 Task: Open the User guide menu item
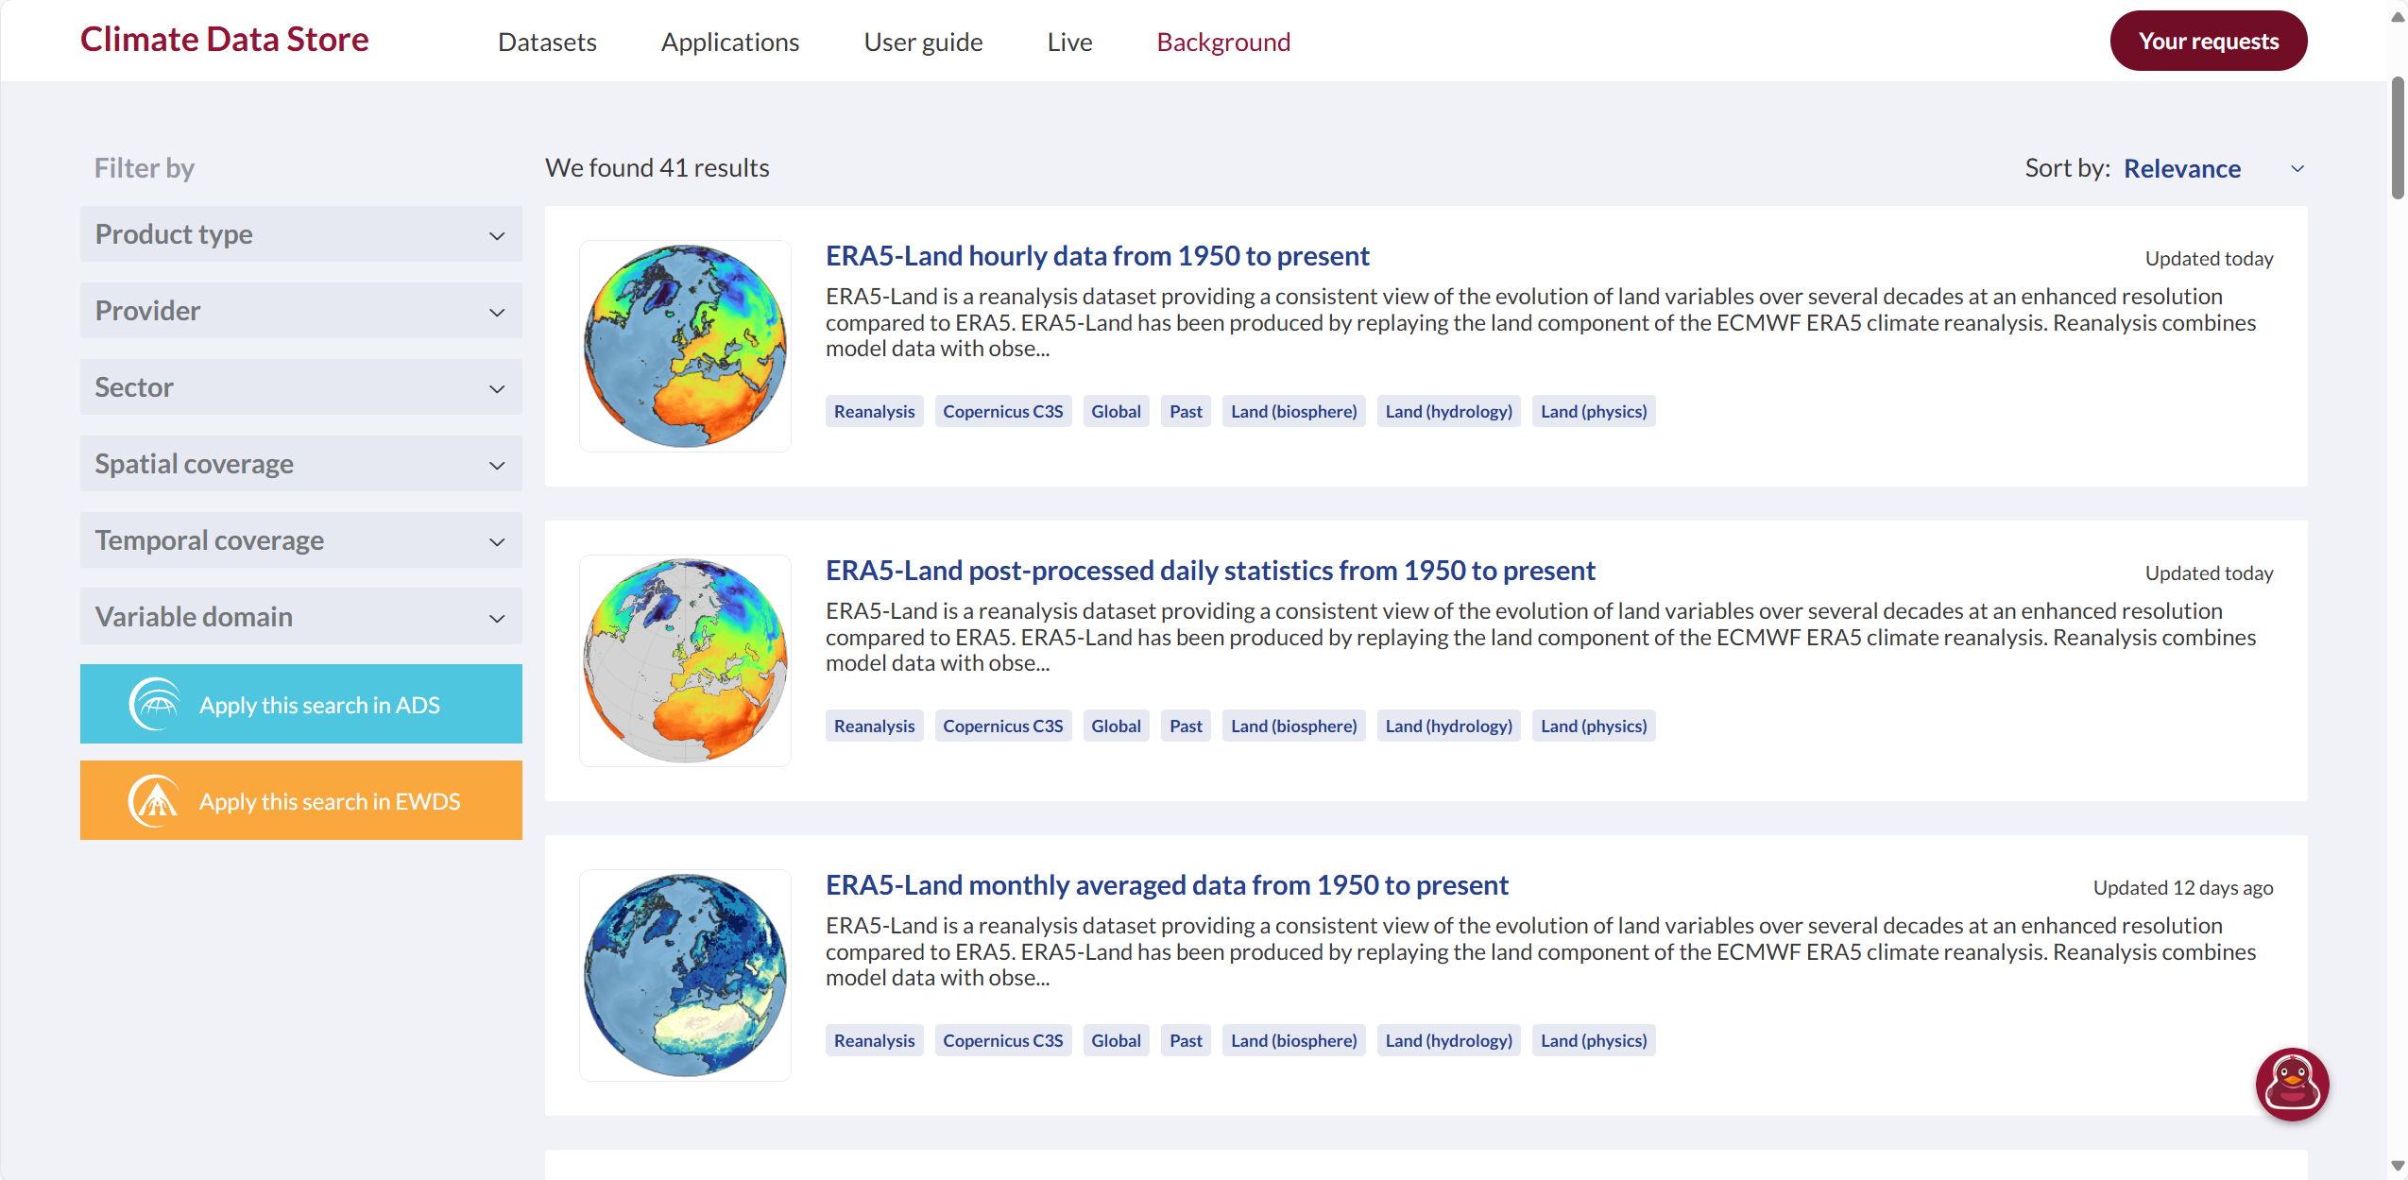pyautogui.click(x=923, y=42)
